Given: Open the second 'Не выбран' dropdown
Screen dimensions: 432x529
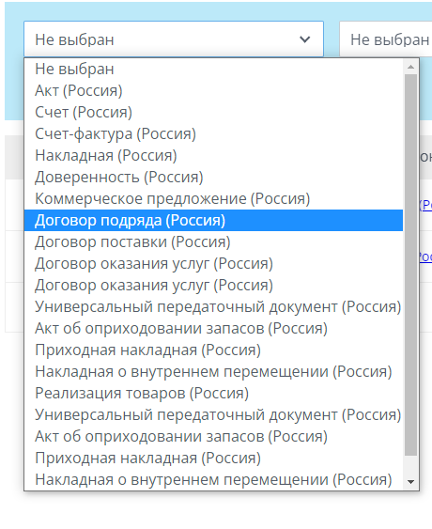Looking at the screenshot, I should [x=386, y=39].
